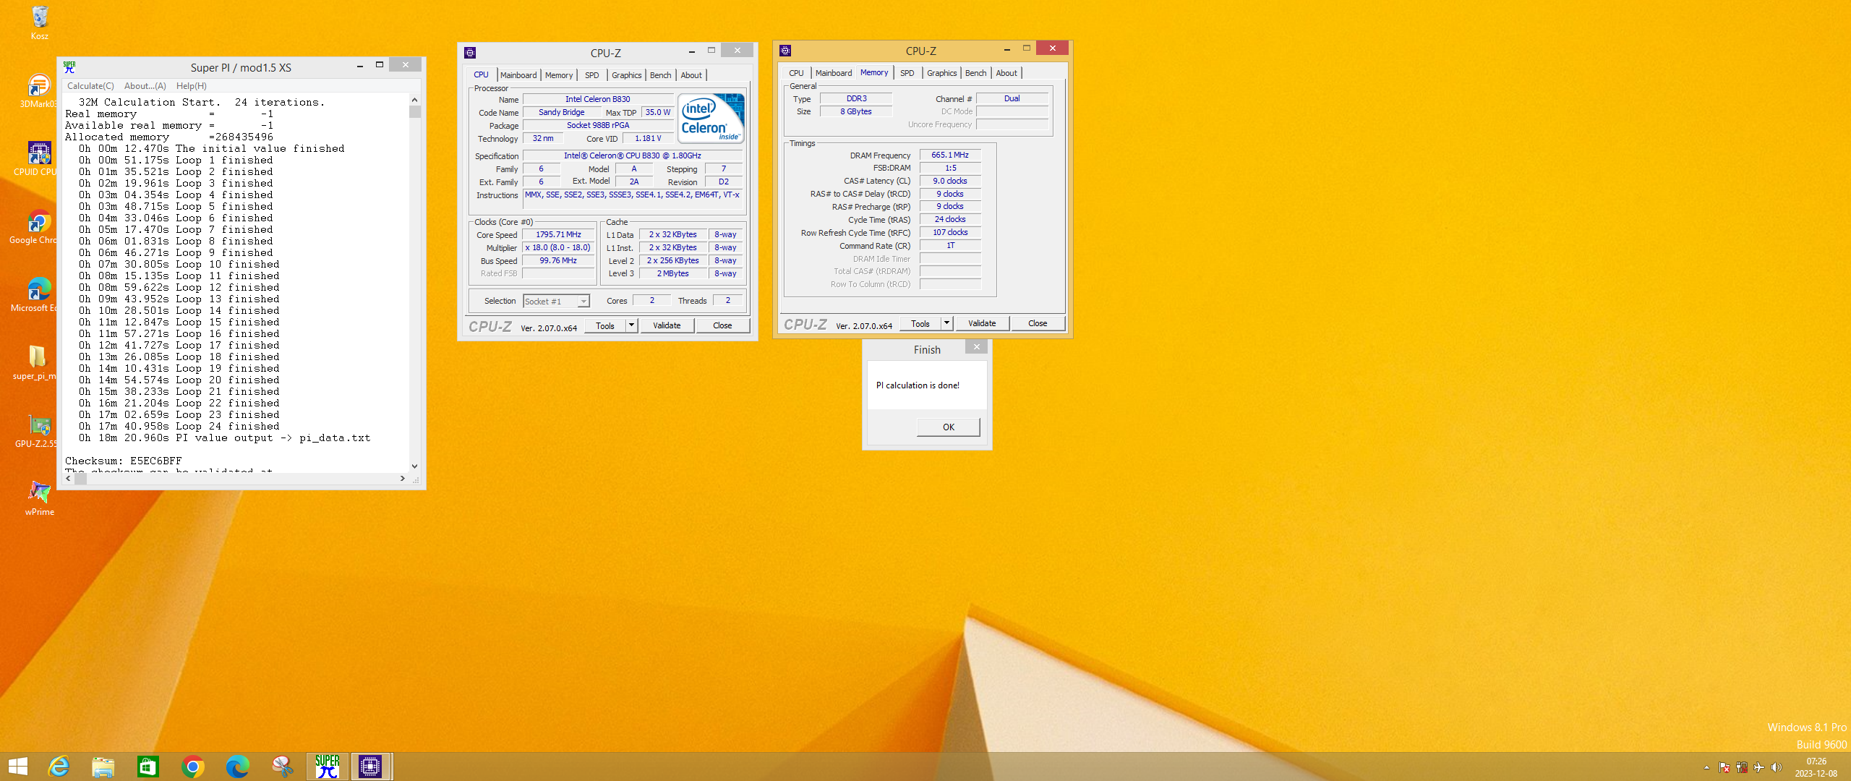Click the 'Loop 24 finished' line
This screenshot has width=1851, height=781.
pyautogui.click(x=179, y=426)
